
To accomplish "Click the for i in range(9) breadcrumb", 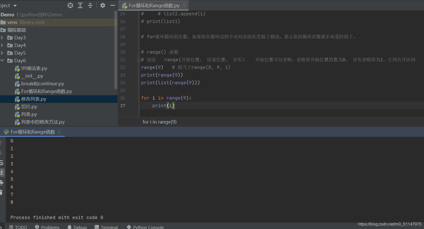I will 159,122.
